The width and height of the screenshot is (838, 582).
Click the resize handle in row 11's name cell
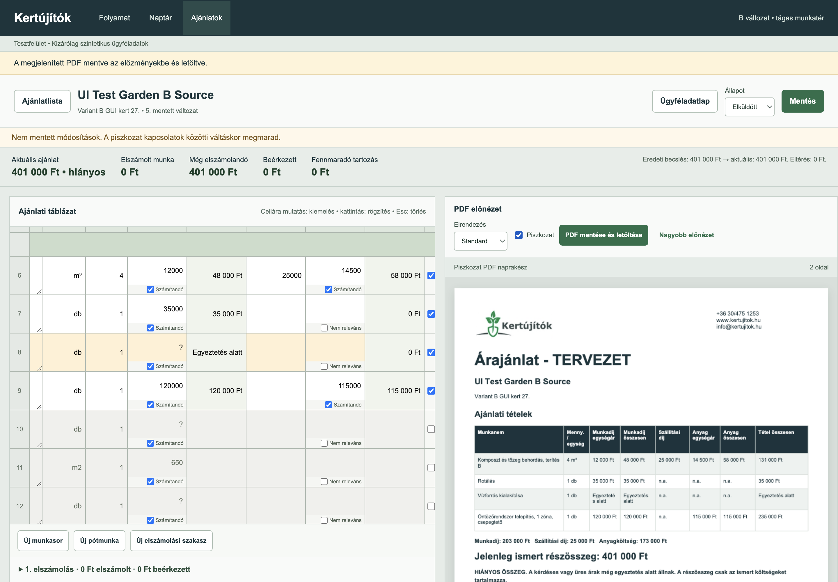pos(39,484)
